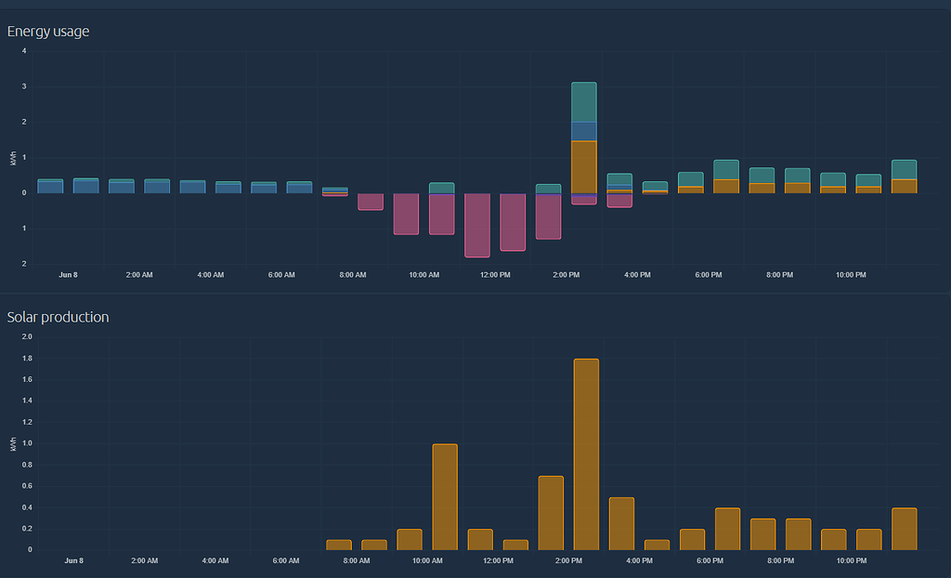Click the 2:00 PM label on the time axis
The width and height of the screenshot is (951, 578).
[566, 275]
